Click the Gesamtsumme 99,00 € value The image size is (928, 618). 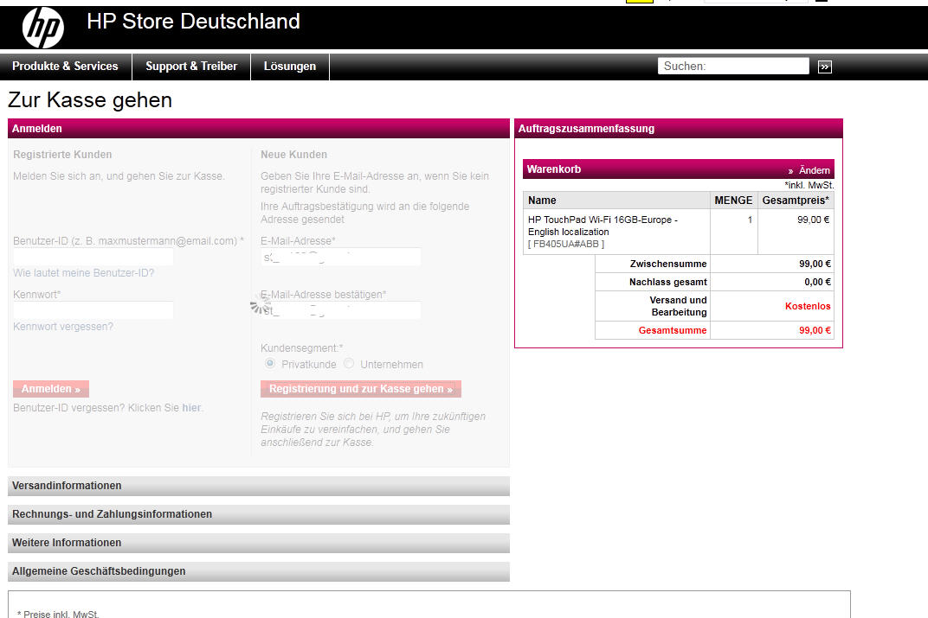[x=815, y=330]
